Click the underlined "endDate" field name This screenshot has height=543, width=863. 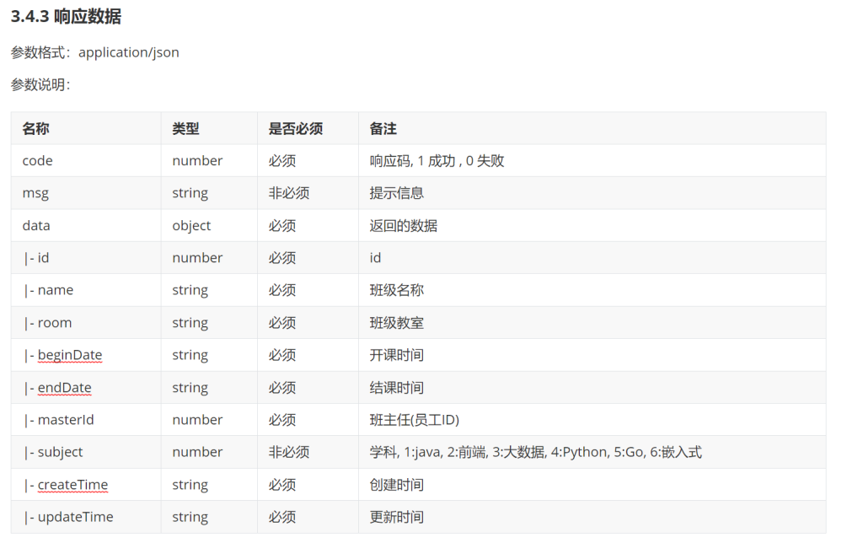(64, 388)
